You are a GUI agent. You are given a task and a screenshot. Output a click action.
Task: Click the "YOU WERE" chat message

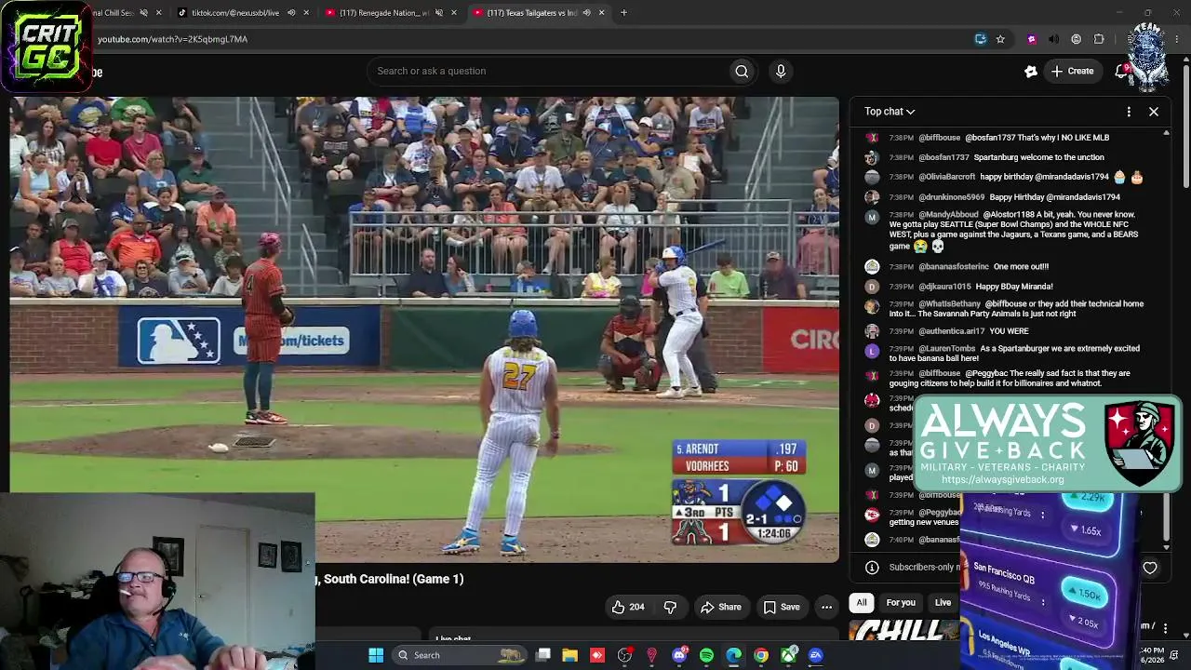1009,331
